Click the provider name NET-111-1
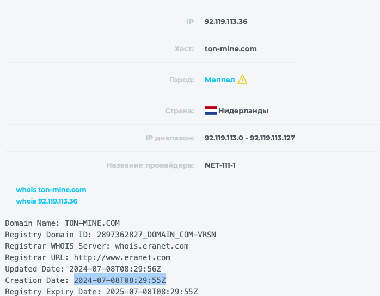The height and width of the screenshot is (296, 380). 220,165
